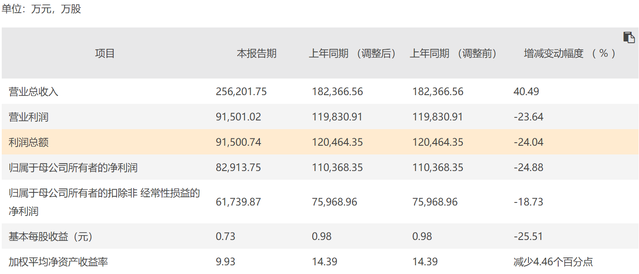Click the 单位：万元，万股 unit text
The width and height of the screenshot is (639, 274).
pos(41,9)
